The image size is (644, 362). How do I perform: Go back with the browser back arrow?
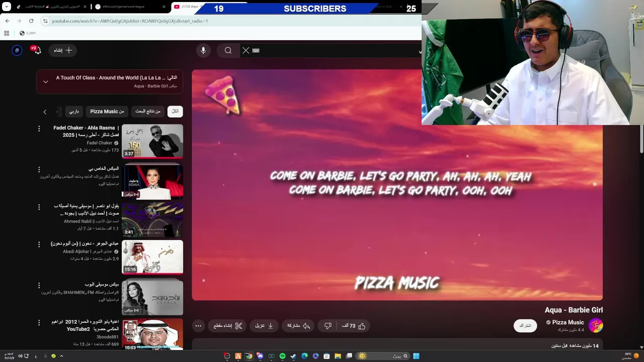point(7,21)
